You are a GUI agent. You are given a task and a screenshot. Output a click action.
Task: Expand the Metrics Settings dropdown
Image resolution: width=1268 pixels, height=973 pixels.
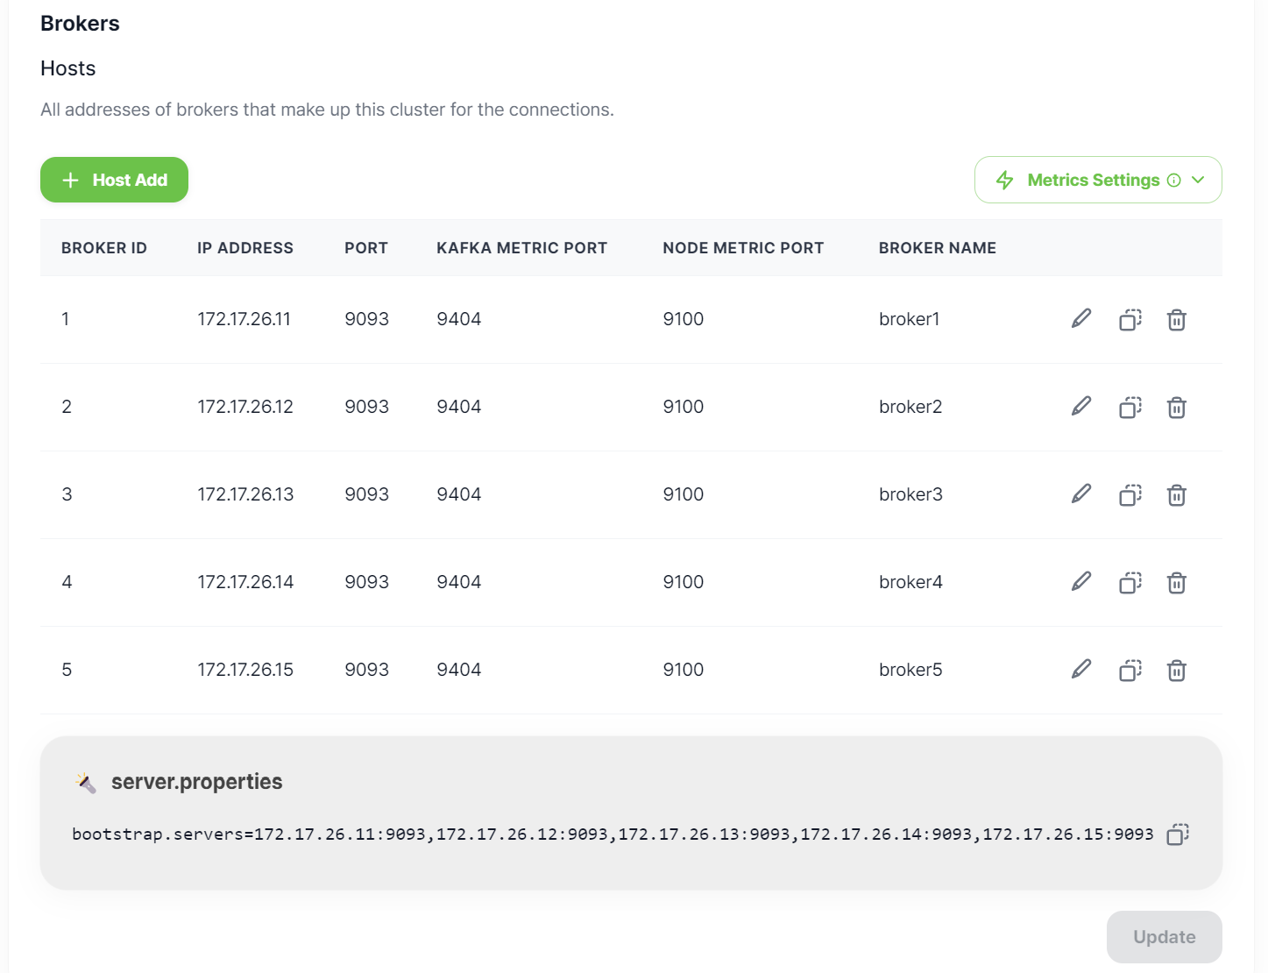pos(1198,180)
